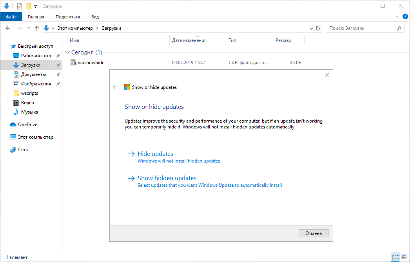Navigate up one level with the up arrow

[37, 28]
